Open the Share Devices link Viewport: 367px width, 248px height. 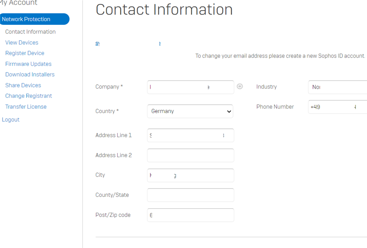pyautogui.click(x=23, y=85)
